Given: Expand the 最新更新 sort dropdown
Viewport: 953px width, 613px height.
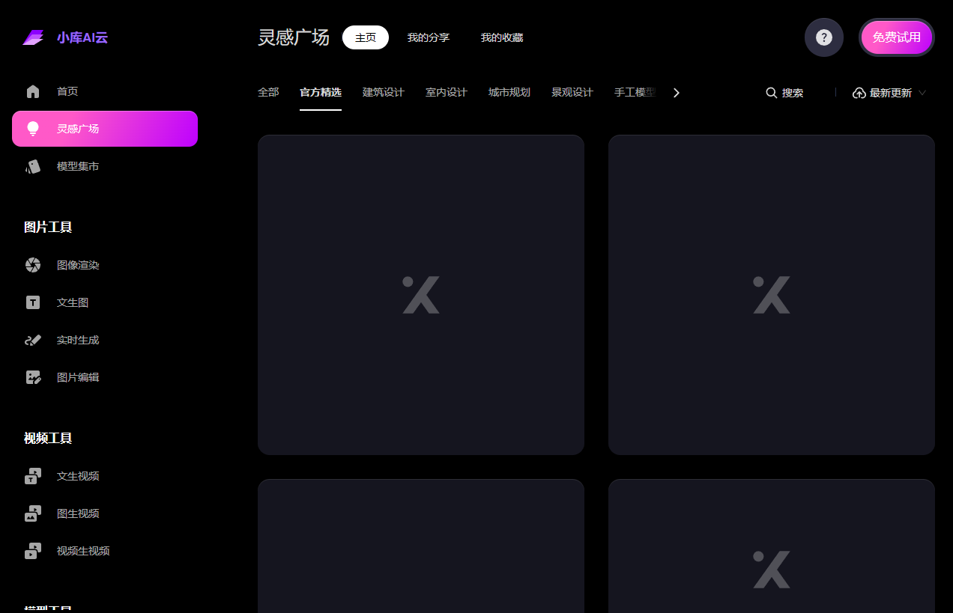Looking at the screenshot, I should 889,92.
